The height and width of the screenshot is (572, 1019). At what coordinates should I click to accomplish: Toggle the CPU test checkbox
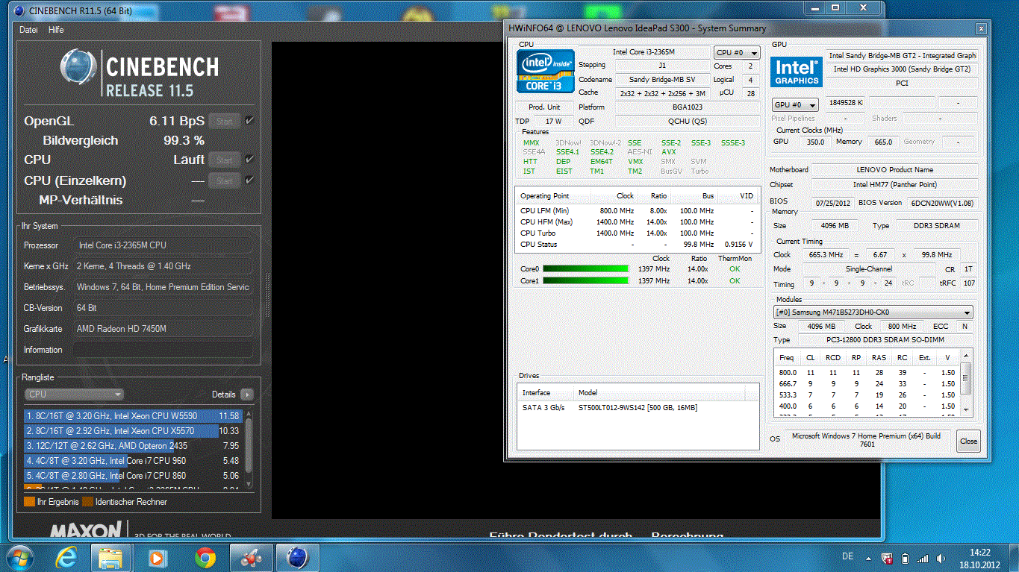[249, 160]
